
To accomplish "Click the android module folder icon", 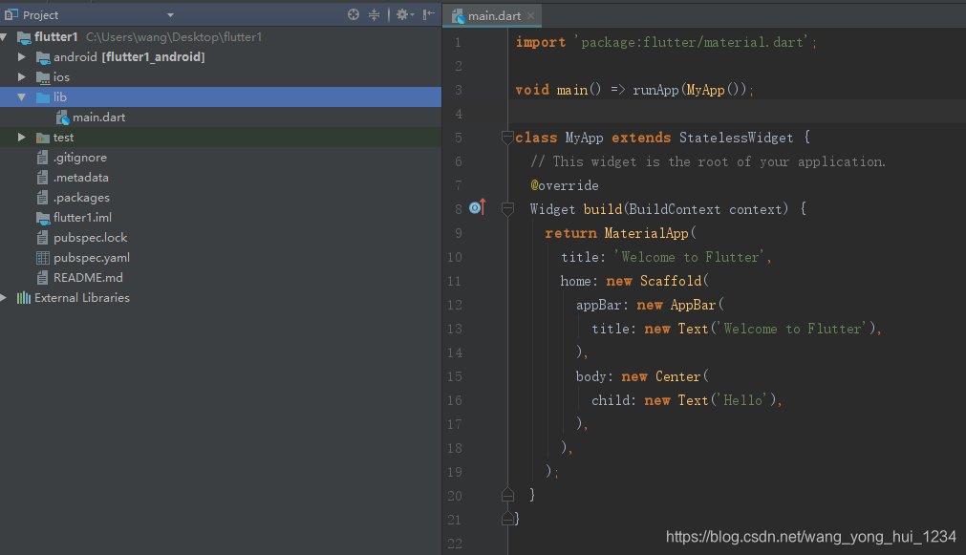I will point(43,58).
